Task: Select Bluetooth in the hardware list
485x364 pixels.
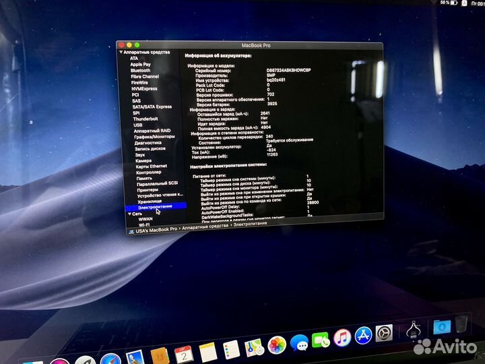Action: click(140, 71)
